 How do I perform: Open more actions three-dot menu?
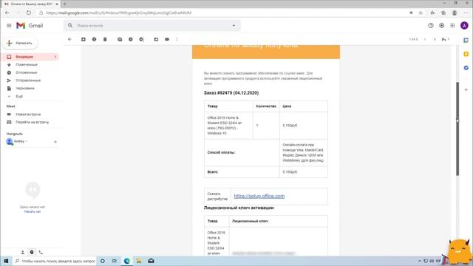(177, 39)
